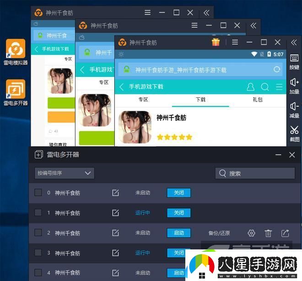Click the 搜索 search field in 雷电多开器
The width and height of the screenshot is (302, 281).
tap(255, 173)
